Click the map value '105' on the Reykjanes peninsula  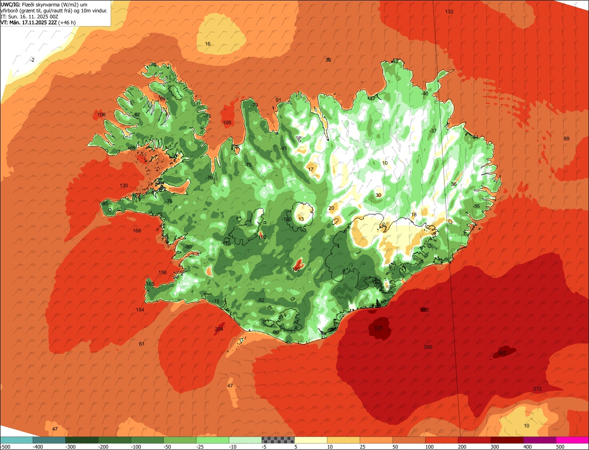tap(150, 284)
